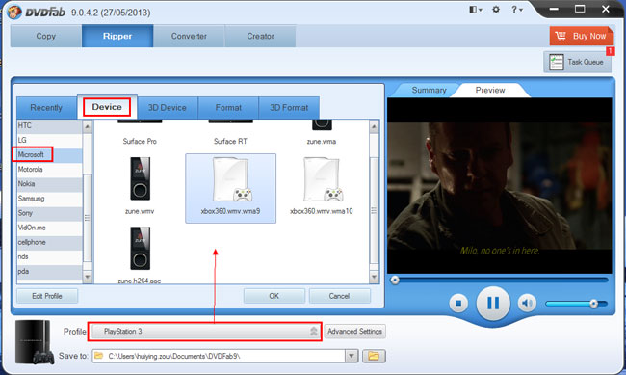Viewport: 626px width, 375px height.
Task: Select nds in the brand list
Action: tap(49, 256)
